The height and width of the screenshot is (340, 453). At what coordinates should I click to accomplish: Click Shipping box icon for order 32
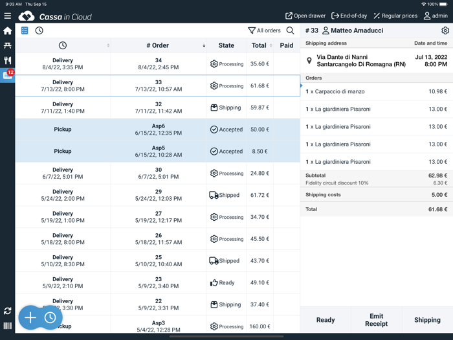pyautogui.click(x=214, y=108)
